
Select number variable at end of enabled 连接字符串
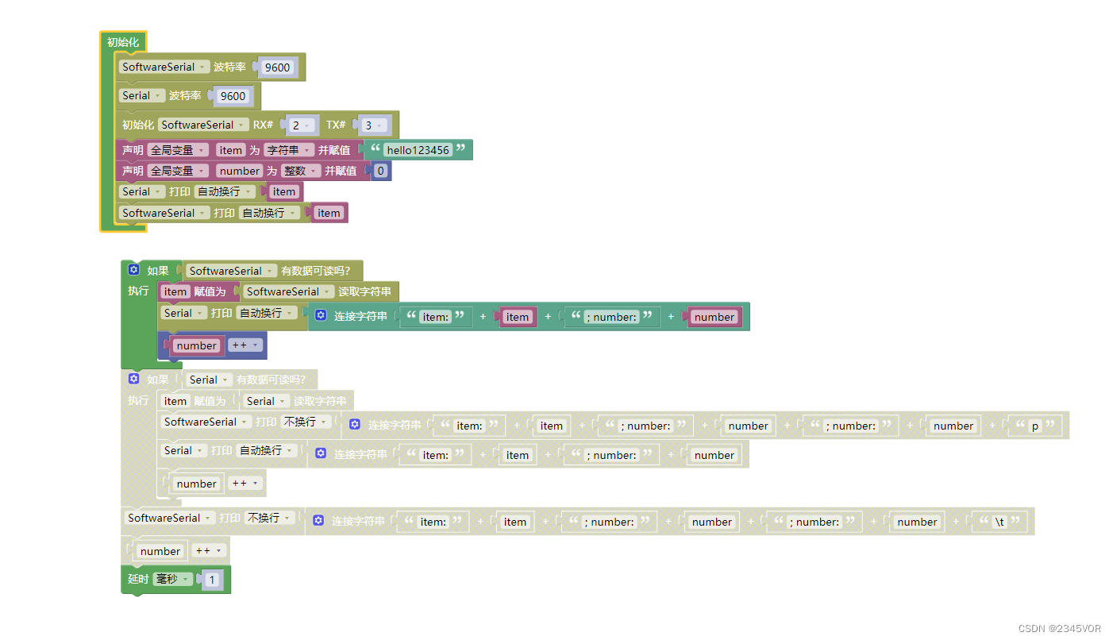[714, 317]
